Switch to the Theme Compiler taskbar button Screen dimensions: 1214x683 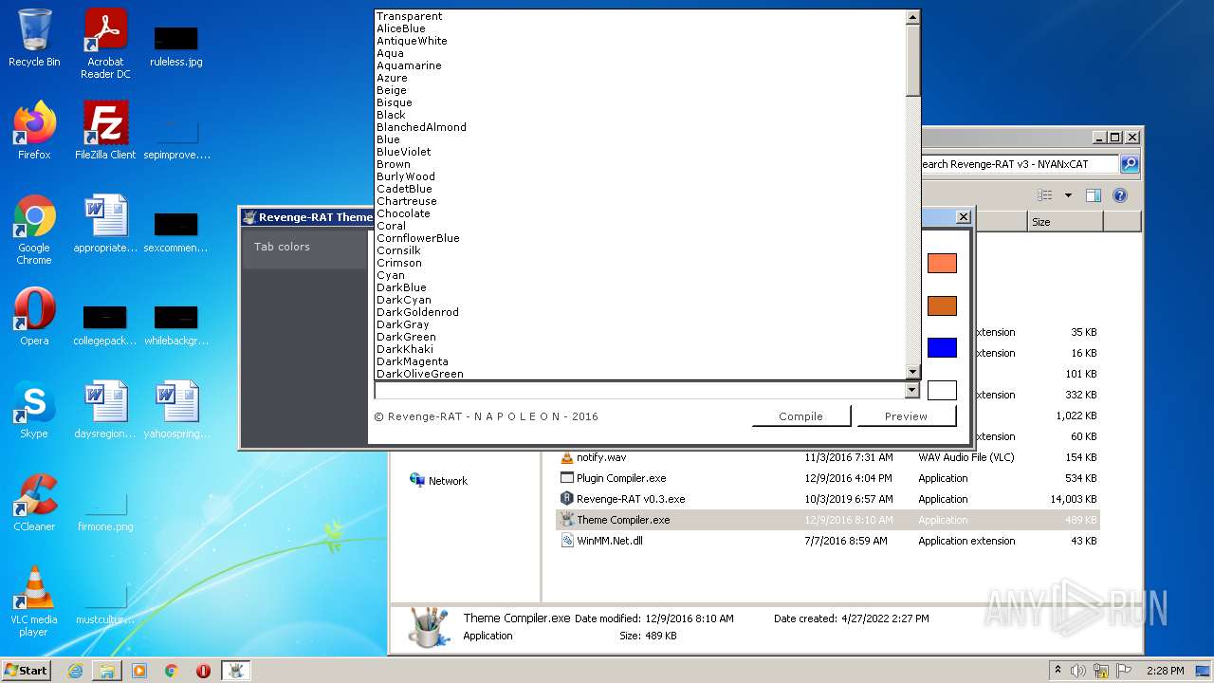coord(235,671)
